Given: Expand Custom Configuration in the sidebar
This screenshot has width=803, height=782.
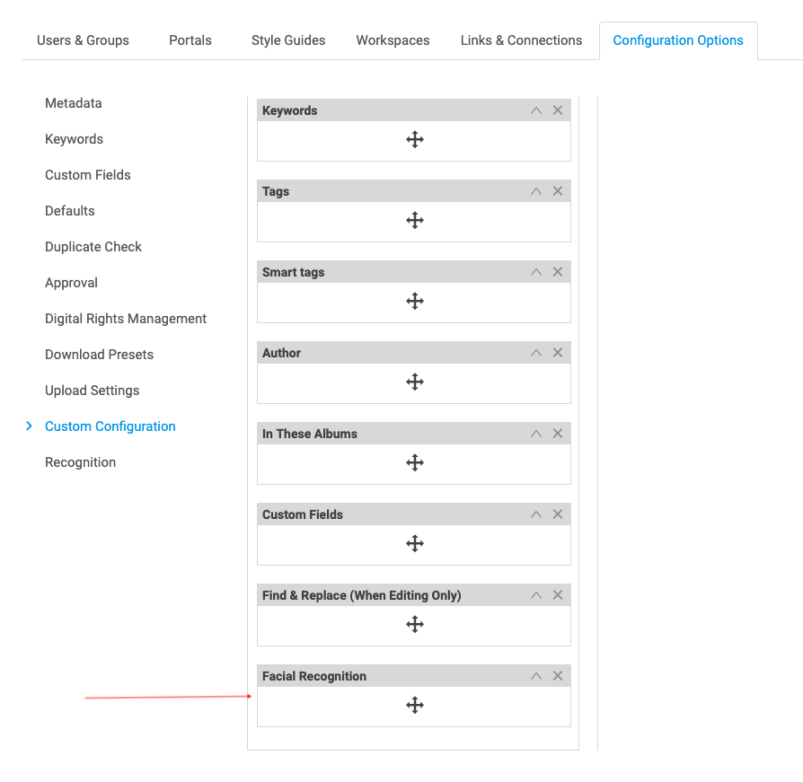Looking at the screenshot, I should [x=28, y=426].
